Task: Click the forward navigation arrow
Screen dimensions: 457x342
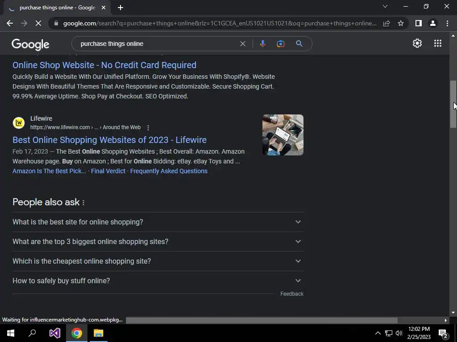Action: [24, 23]
